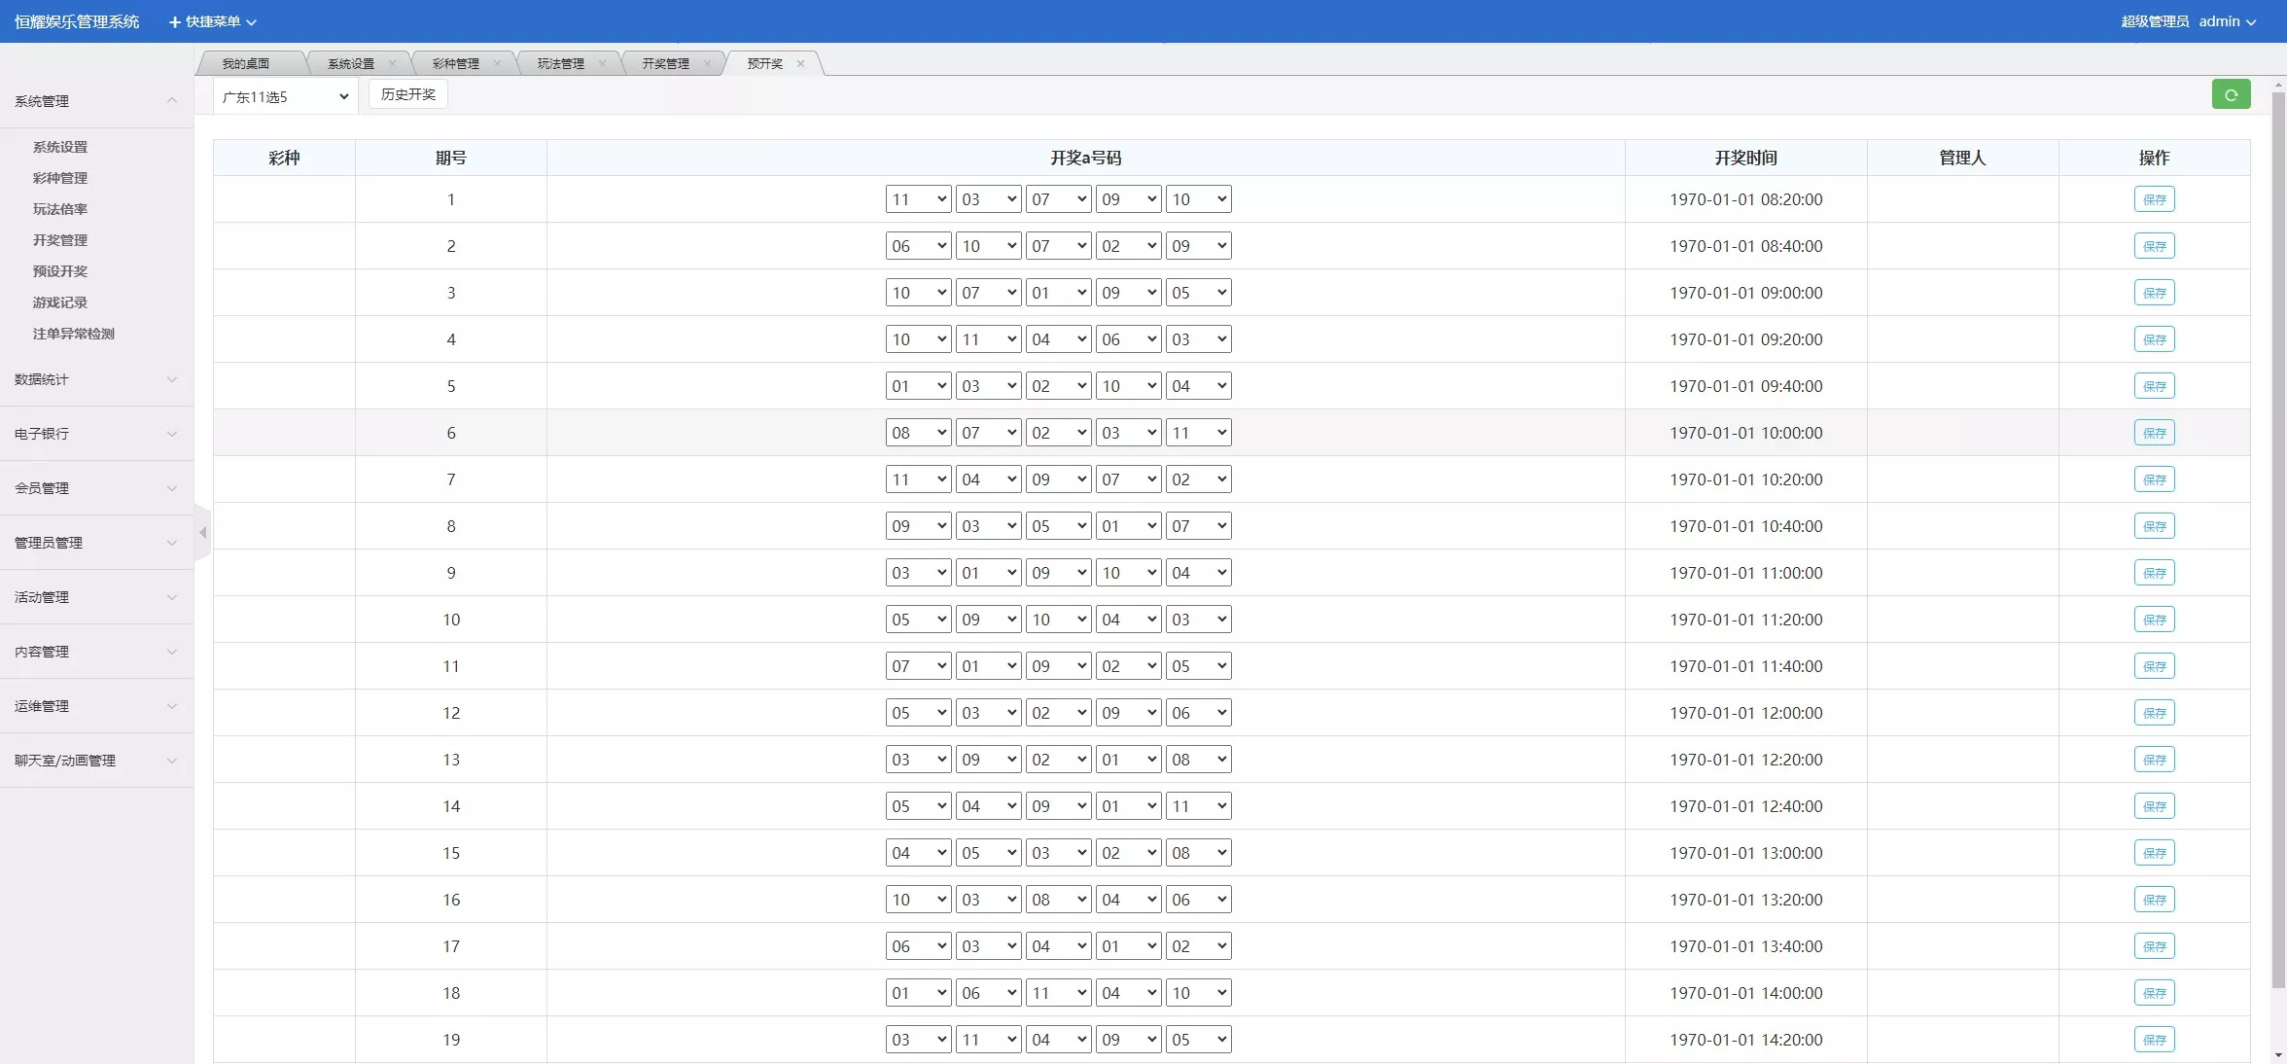The width and height of the screenshot is (2287, 1064).
Task: Click the plus icon for 快捷菜单
Action: [175, 21]
